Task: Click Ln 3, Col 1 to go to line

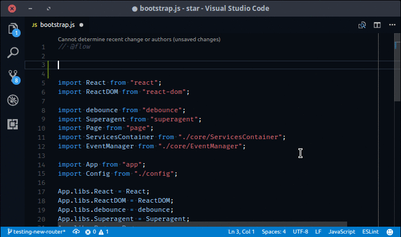Action: [x=241, y=232]
